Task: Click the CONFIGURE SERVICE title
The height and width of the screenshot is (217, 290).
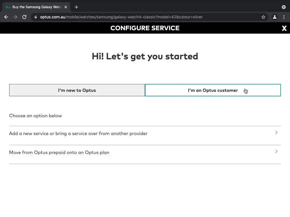Action: [145, 28]
